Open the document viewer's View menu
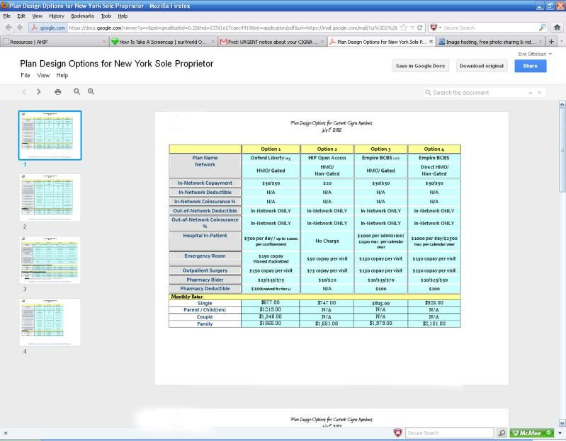The image size is (566, 441). point(43,75)
